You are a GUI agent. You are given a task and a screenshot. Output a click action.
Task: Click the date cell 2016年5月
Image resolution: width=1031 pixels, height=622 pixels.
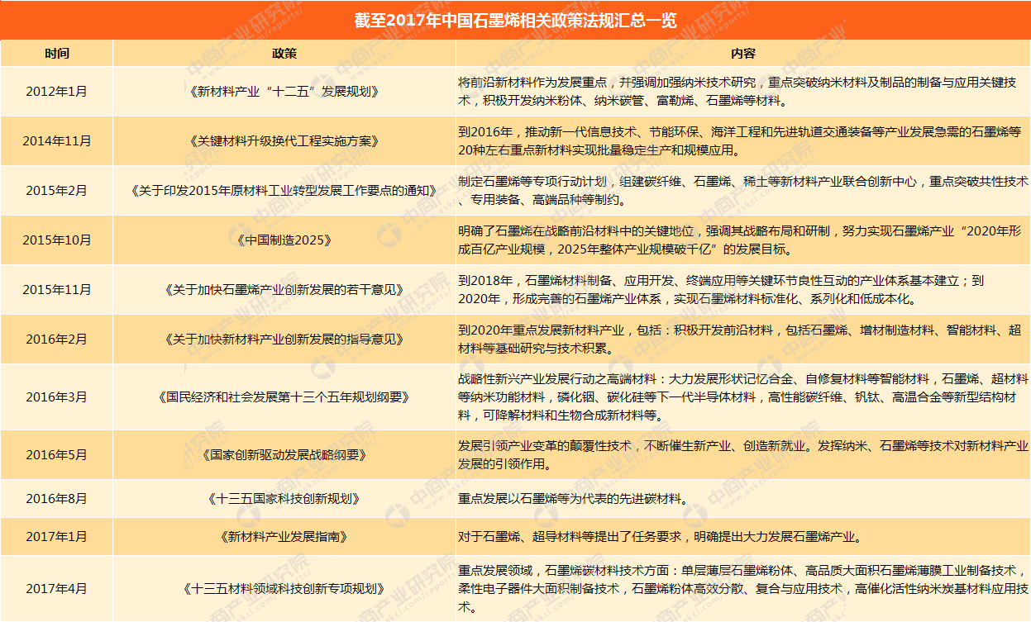tap(56, 455)
